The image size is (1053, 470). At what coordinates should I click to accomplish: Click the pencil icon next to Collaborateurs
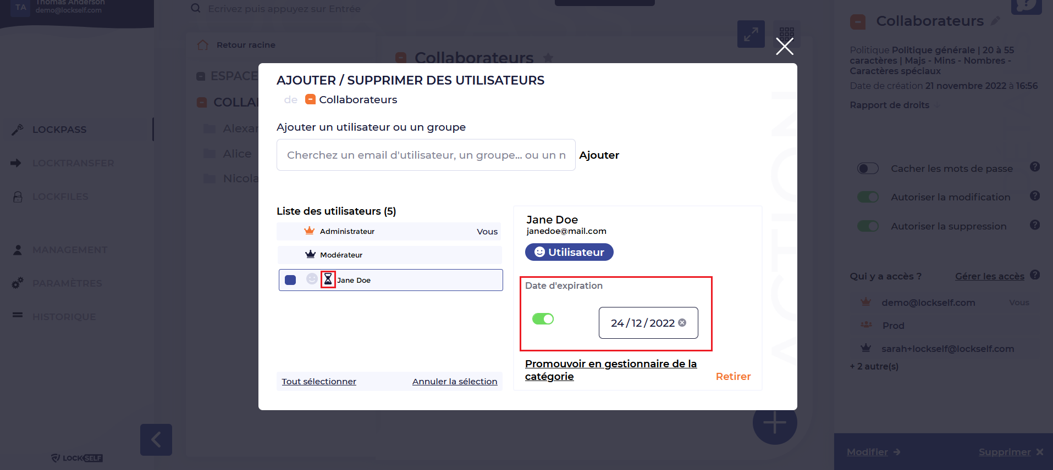coord(995,21)
